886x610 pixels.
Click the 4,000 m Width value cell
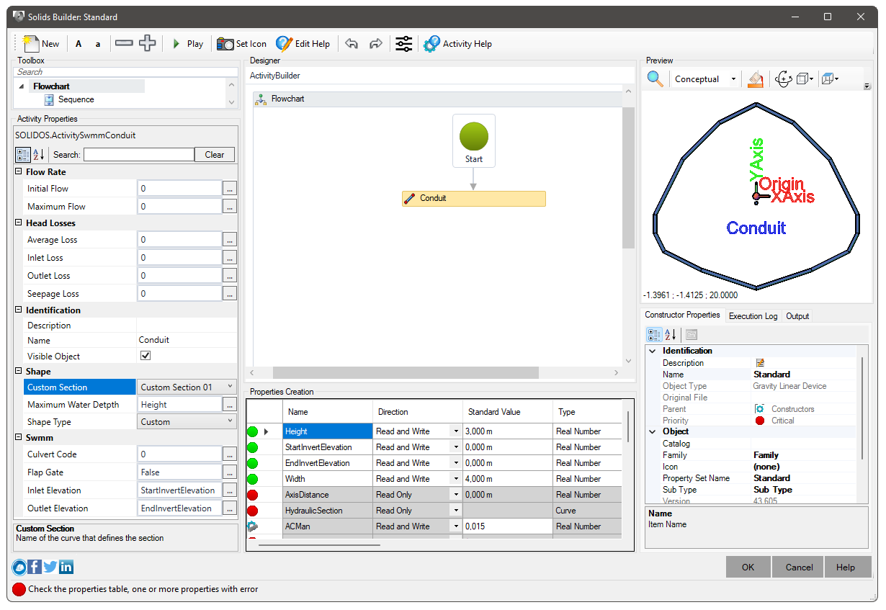pyautogui.click(x=507, y=479)
